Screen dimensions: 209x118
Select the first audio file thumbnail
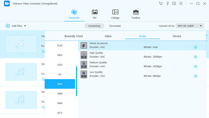[21, 44]
